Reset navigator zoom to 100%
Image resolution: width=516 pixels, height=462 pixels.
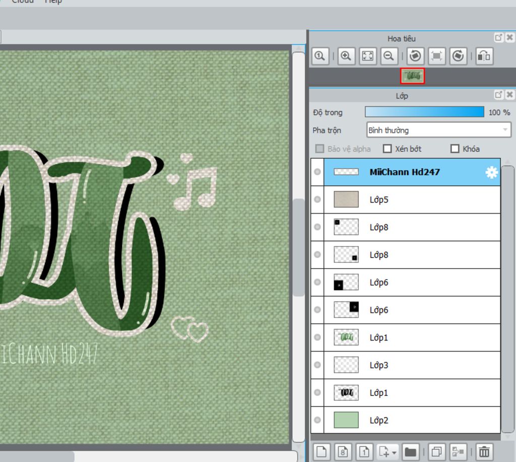click(x=320, y=56)
